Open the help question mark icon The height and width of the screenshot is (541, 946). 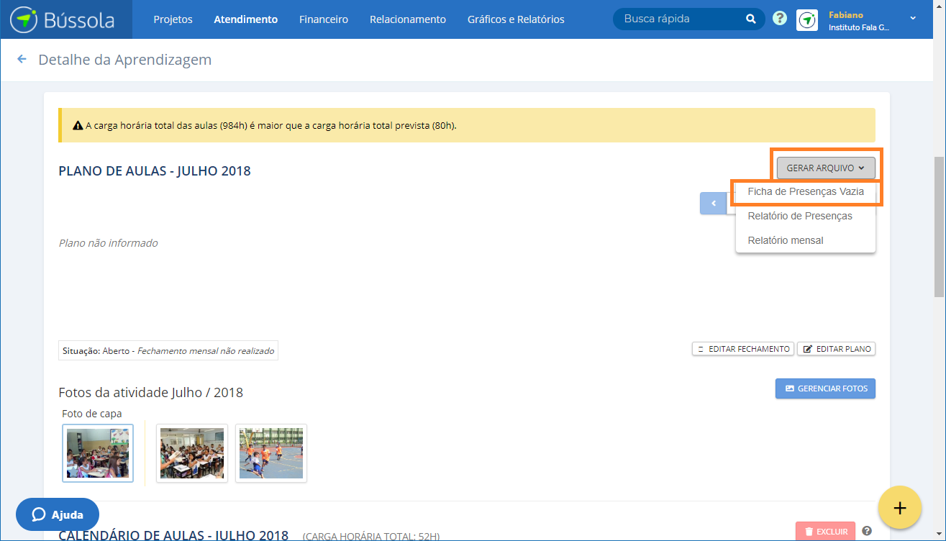click(780, 19)
